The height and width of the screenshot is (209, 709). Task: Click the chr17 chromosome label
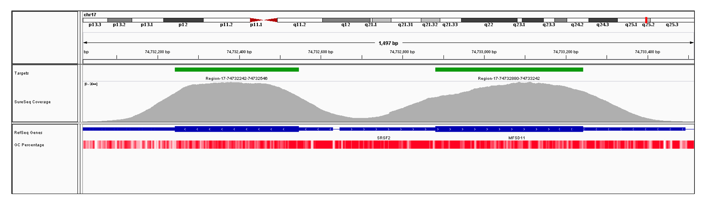(90, 15)
